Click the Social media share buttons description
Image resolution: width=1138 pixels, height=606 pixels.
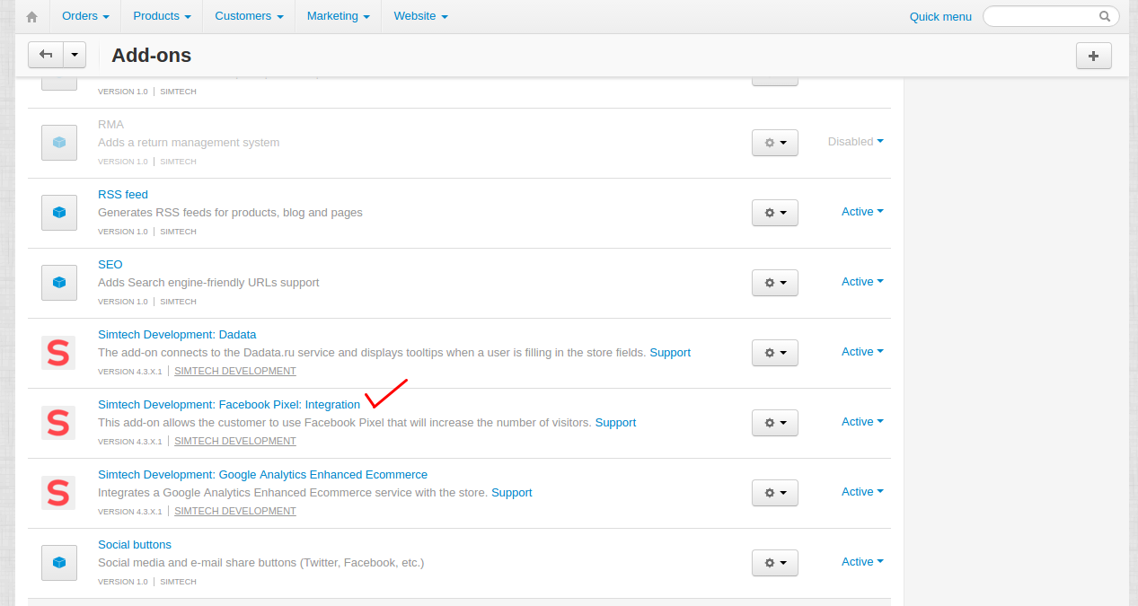tap(260, 563)
